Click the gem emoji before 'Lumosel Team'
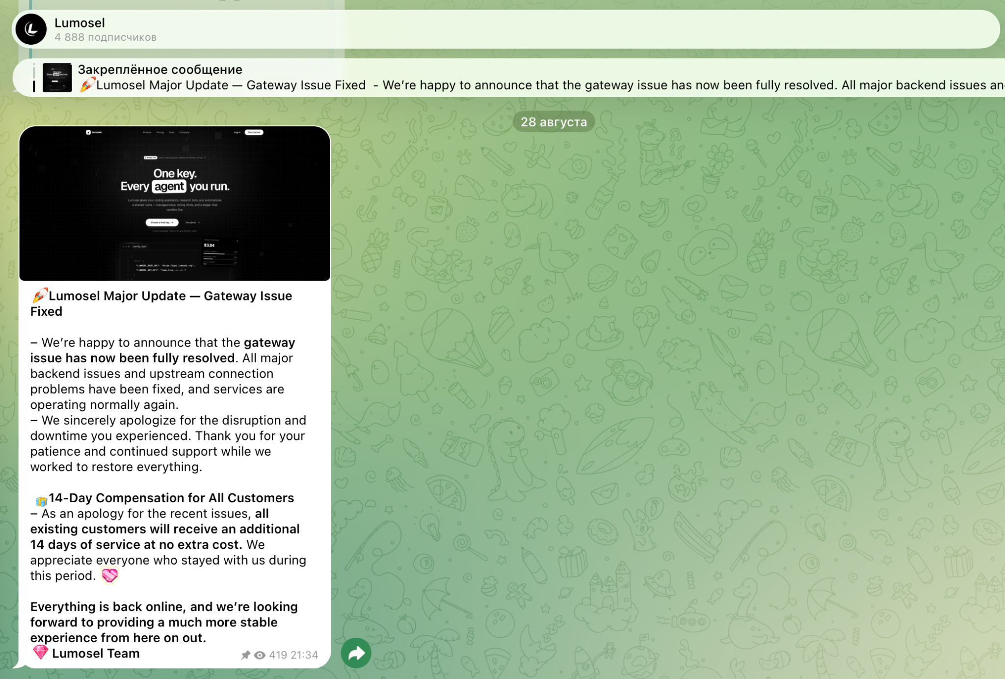The image size is (1005, 679). tap(40, 652)
